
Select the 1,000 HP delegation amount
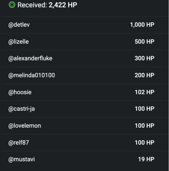coord(142,25)
